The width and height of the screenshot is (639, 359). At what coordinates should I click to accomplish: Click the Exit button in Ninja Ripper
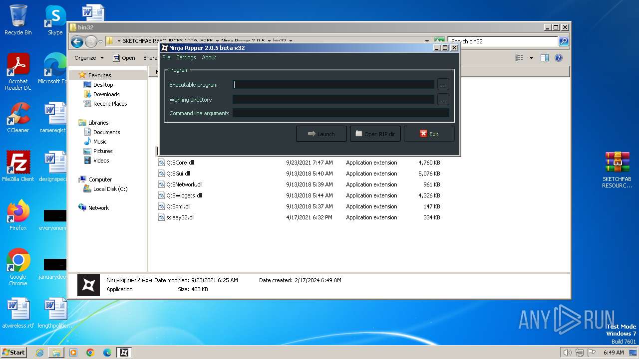429,134
